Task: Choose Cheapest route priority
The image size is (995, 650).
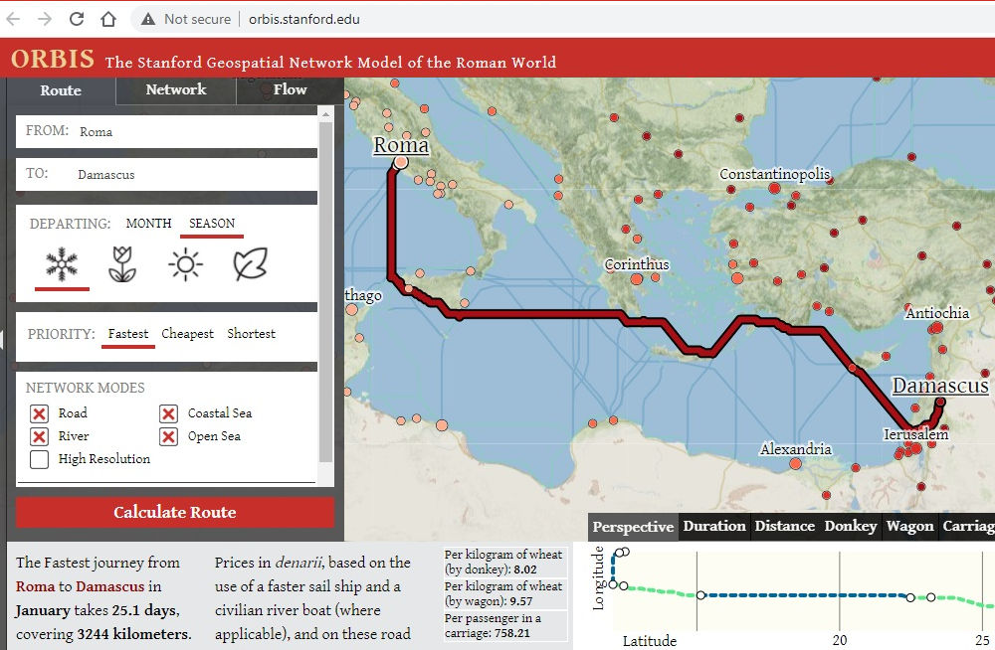Action: tap(187, 334)
